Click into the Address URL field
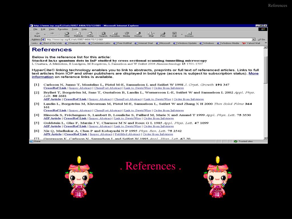The height and width of the screenshot is (219, 292). 148,39
